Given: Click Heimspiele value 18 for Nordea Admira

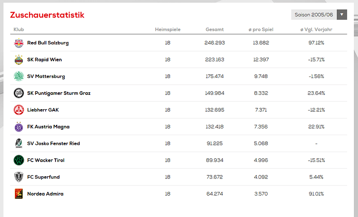Looking at the screenshot, I should pyautogui.click(x=167, y=194).
